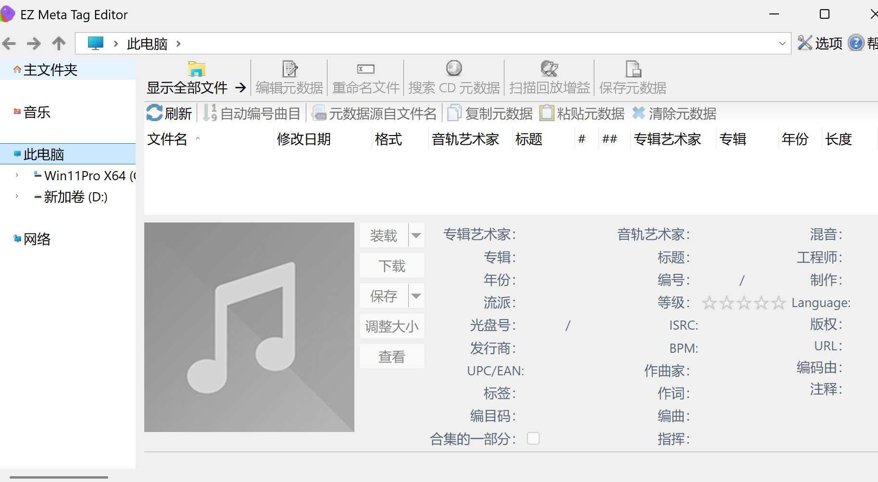This screenshot has height=482, width=878.
Task: Open the address bar history dropdown
Action: click(782, 44)
